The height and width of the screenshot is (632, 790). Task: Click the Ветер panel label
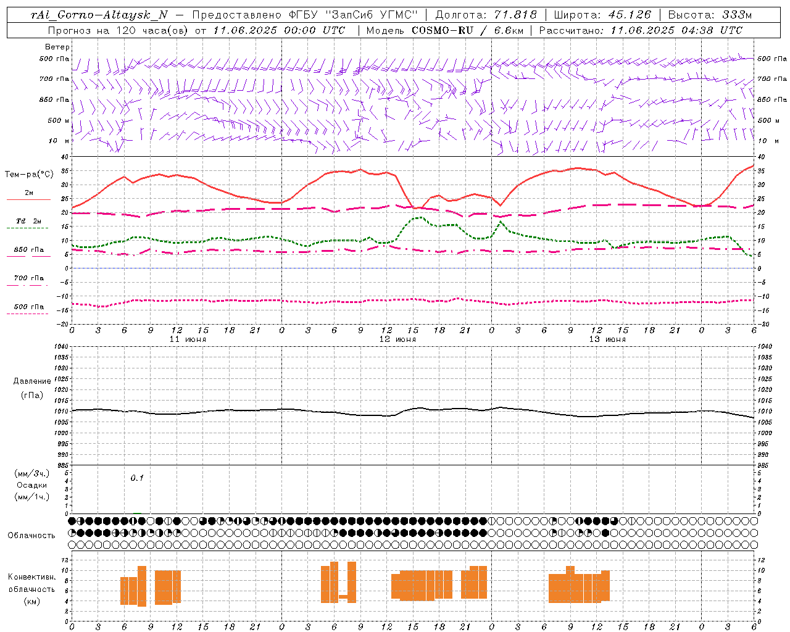(x=57, y=47)
